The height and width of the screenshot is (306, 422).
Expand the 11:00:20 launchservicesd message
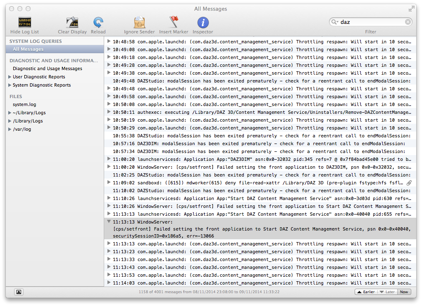pyautogui.click(x=109, y=159)
